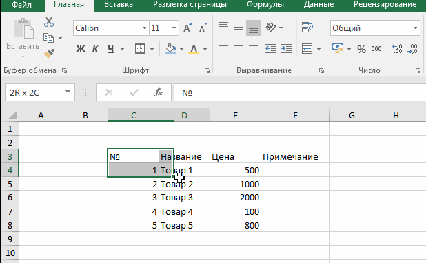
Task: Decrease decimal places icon
Action: 412,49
